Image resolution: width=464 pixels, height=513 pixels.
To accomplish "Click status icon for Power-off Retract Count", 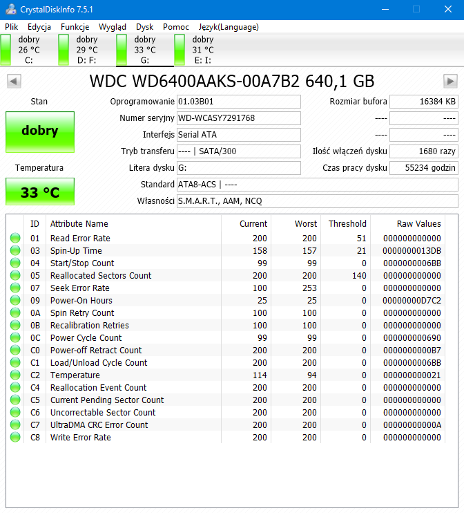I will [x=15, y=350].
